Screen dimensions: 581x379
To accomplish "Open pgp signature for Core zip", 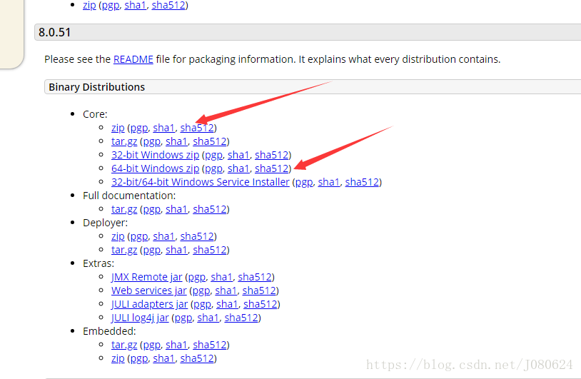I will (139, 128).
